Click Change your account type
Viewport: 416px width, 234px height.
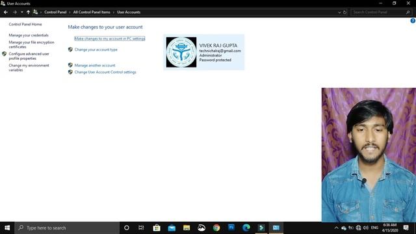(x=96, y=49)
